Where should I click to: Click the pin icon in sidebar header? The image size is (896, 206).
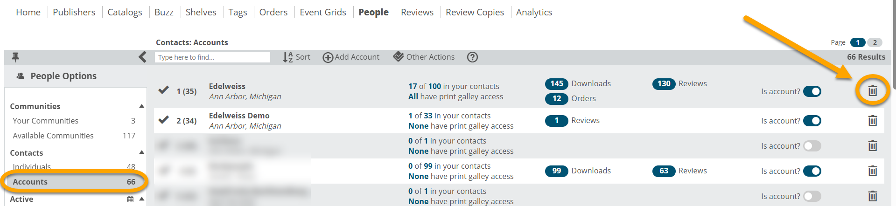coord(15,57)
